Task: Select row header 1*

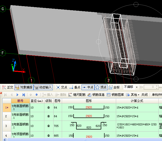Action: coord(7,108)
